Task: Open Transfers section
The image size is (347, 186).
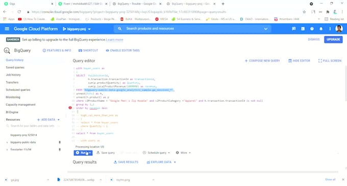Action: [12, 82]
